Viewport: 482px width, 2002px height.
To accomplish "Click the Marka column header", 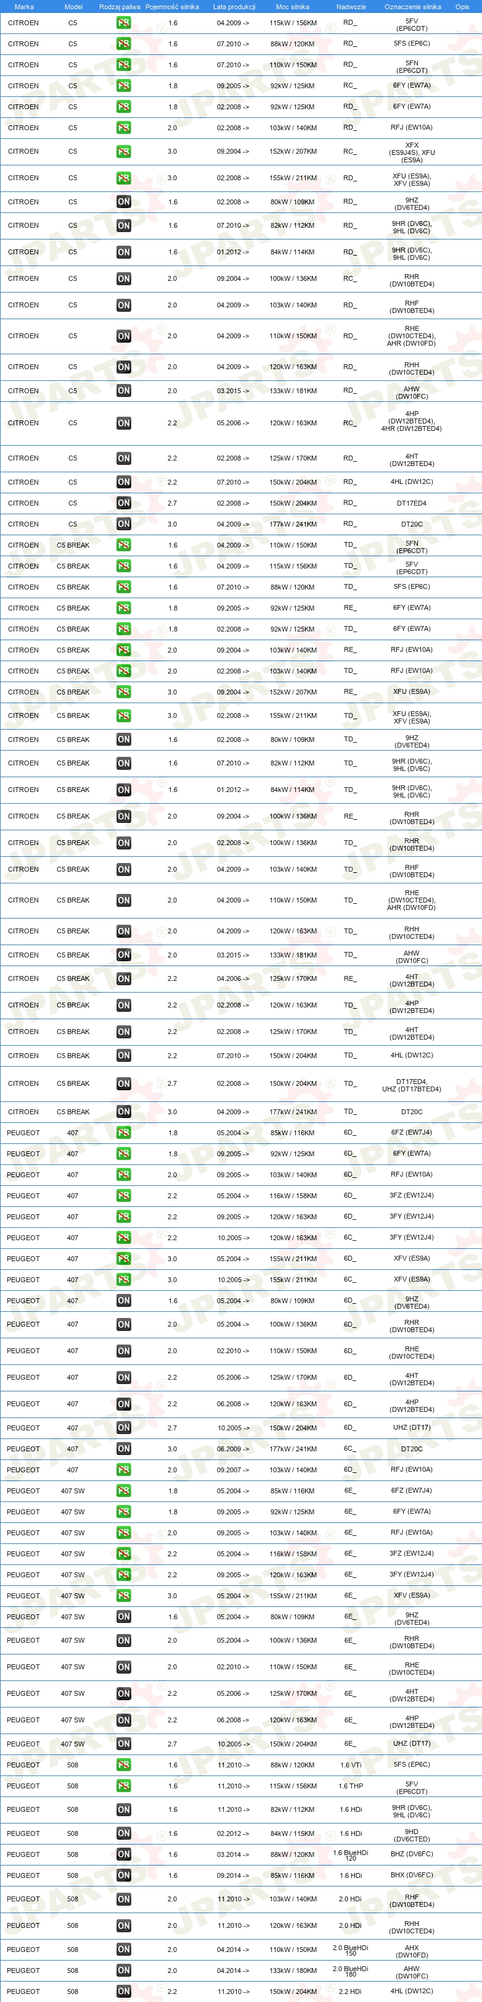I will tap(24, 7).
